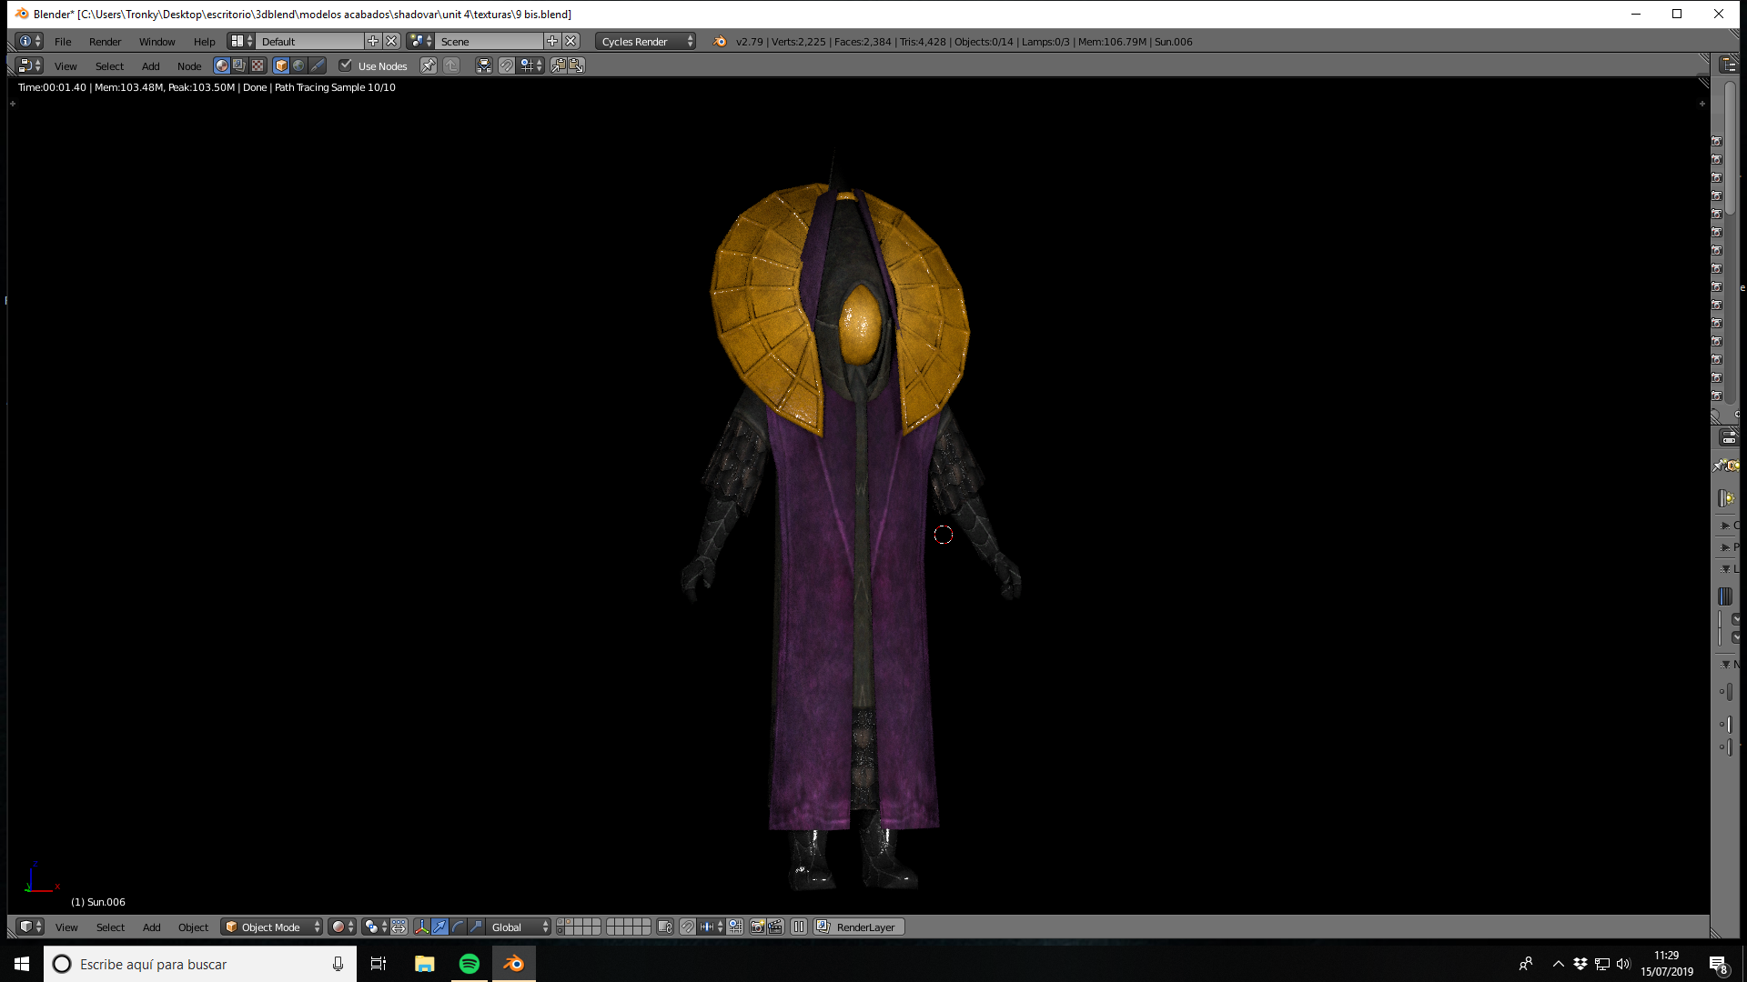
Task: Click the pin node tree icon
Action: point(428,65)
